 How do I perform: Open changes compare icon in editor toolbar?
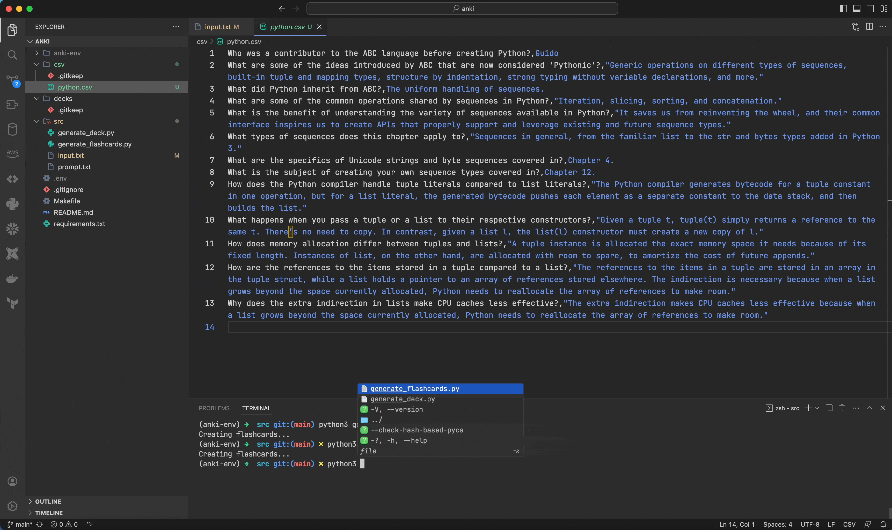[856, 27]
